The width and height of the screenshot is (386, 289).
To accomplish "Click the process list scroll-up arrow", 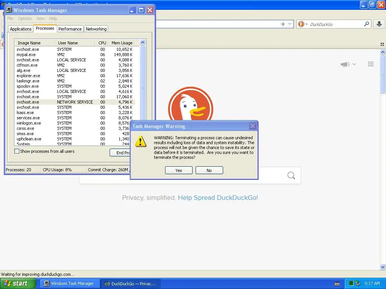I will (142, 43).
